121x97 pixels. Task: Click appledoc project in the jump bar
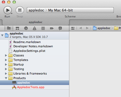click(x=102, y=28)
